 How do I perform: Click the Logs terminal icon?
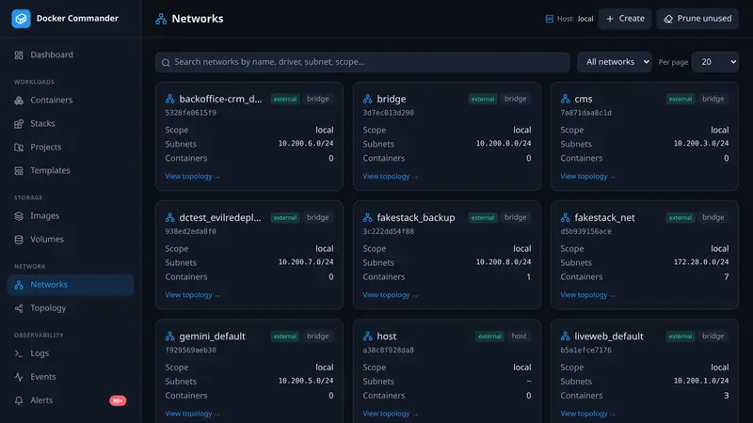point(19,353)
